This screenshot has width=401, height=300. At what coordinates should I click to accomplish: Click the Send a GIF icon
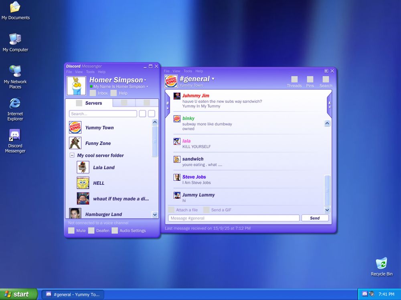207,210
